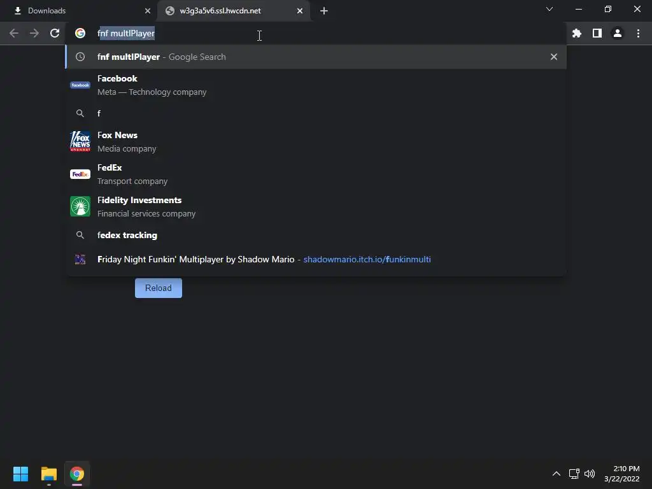Click the Facebook logo icon in suggestions
The height and width of the screenshot is (489, 652).
(x=80, y=85)
